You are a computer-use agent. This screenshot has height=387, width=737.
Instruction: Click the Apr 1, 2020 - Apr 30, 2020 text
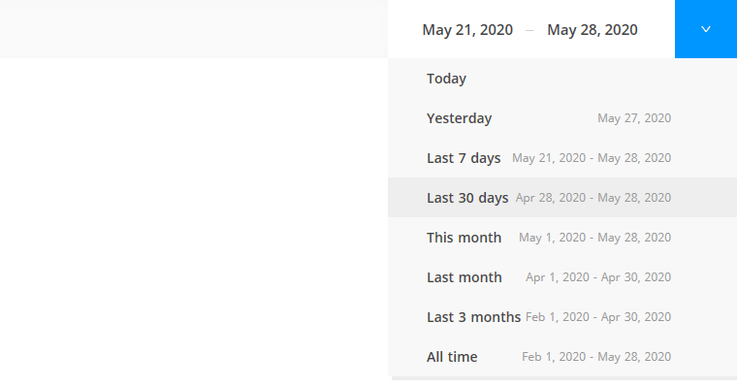tap(598, 277)
